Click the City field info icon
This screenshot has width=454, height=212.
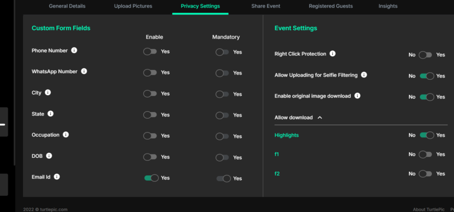pyautogui.click(x=48, y=93)
